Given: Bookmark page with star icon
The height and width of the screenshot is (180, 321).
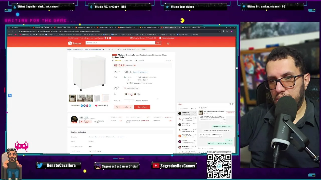Looking at the screenshot, I should tap(219, 31).
